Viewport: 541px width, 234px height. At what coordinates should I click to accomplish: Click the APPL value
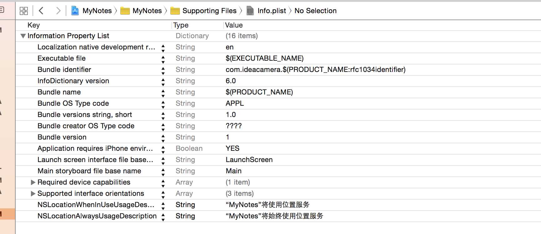(x=235, y=104)
